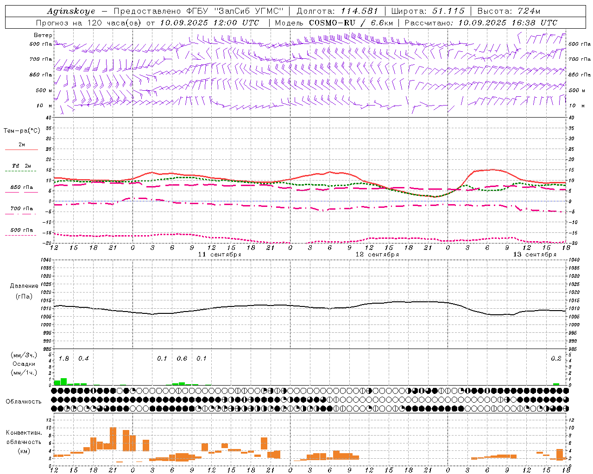Select the text Прогноз на 120 часа(ов)

pyautogui.click(x=89, y=23)
